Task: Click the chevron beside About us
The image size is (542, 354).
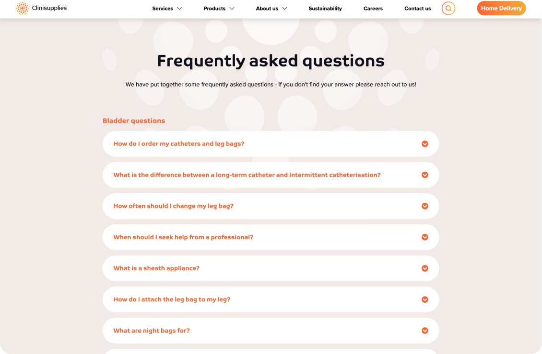Action: pyautogui.click(x=284, y=9)
